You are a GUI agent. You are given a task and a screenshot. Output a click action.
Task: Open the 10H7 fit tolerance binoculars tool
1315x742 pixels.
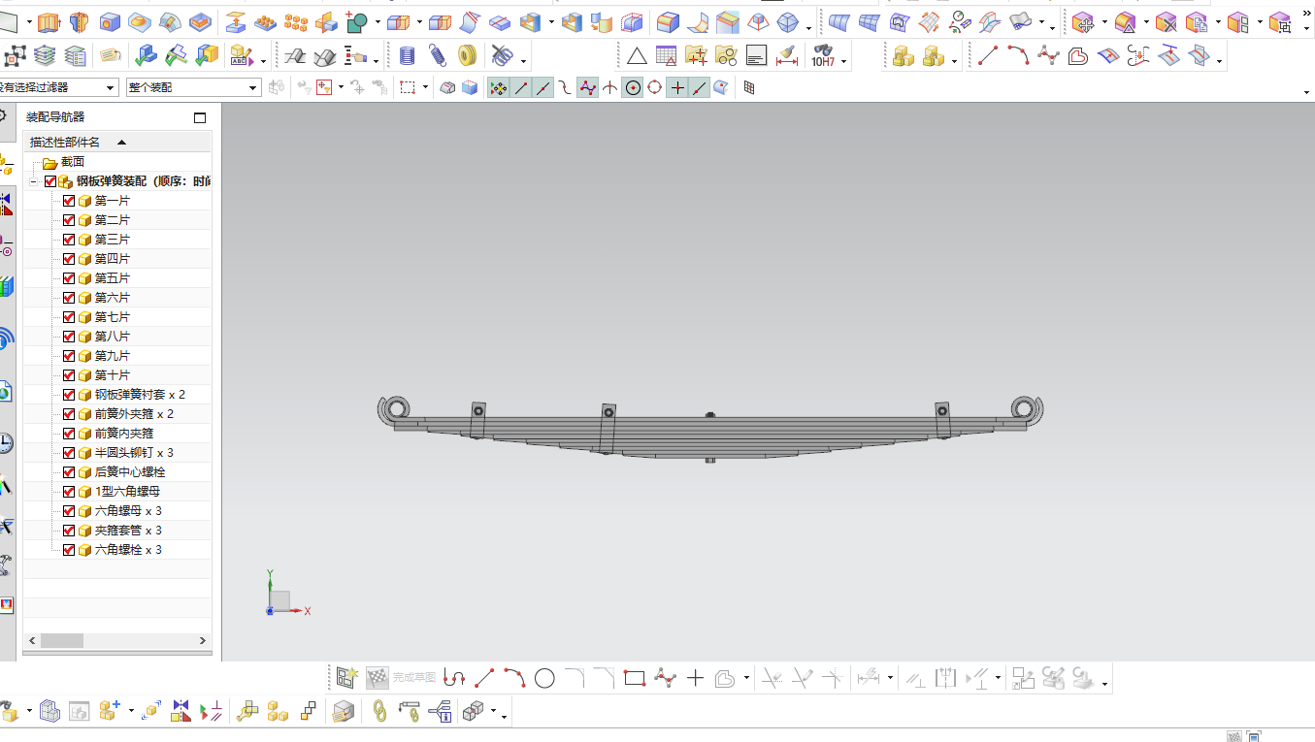tap(823, 56)
